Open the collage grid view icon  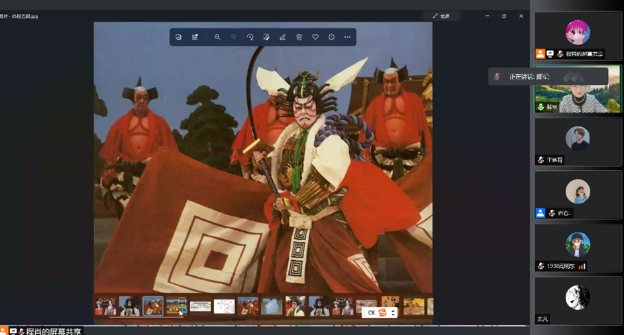[195, 37]
